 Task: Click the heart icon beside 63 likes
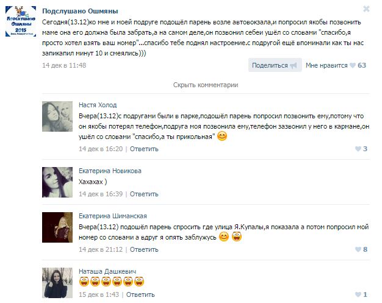pyautogui.click(x=352, y=65)
